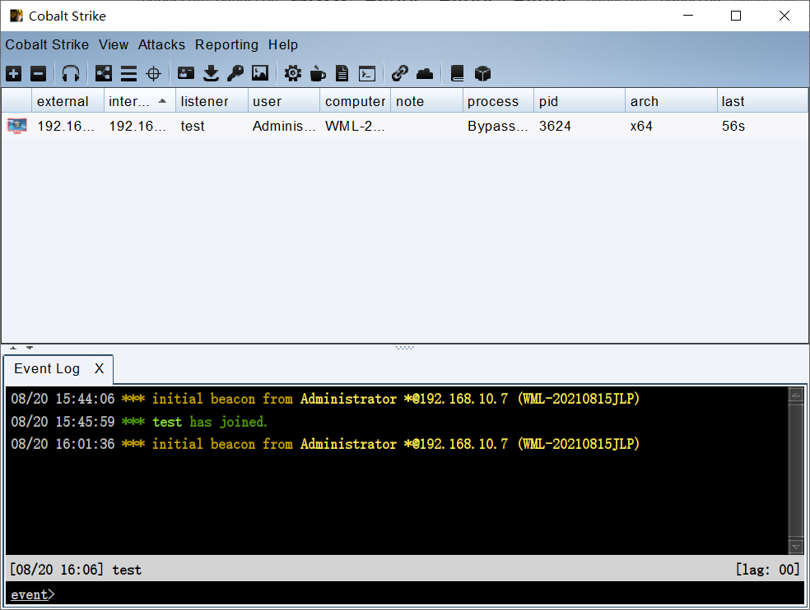The height and width of the screenshot is (610, 810).
Task: Sort by the listener column header
Action: point(212,101)
